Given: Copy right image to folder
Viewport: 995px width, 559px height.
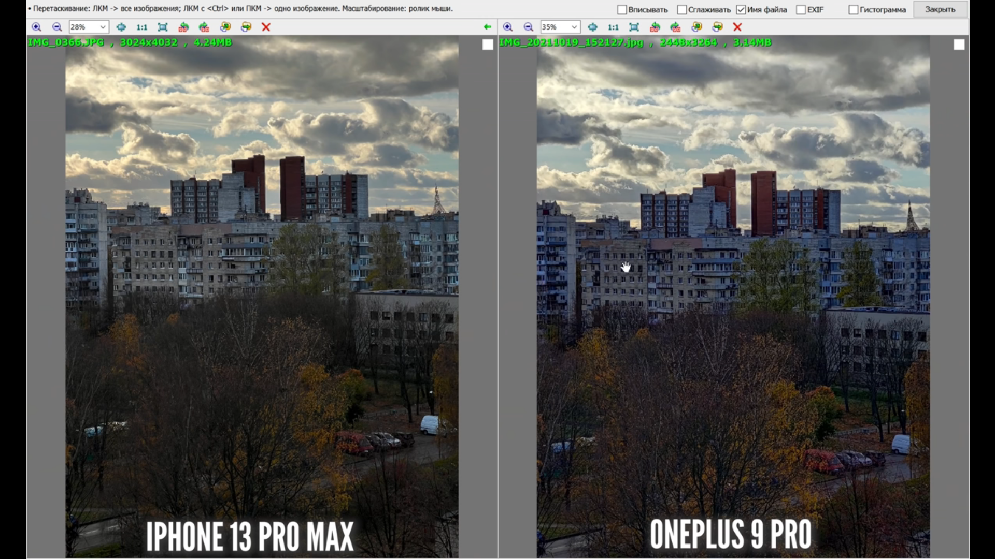Looking at the screenshot, I should click(697, 27).
